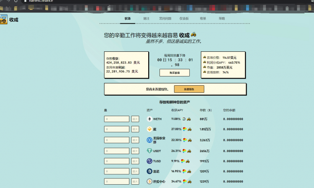
Task: Click the 存放和耕种您的资产 heading
Action: coord(175,102)
